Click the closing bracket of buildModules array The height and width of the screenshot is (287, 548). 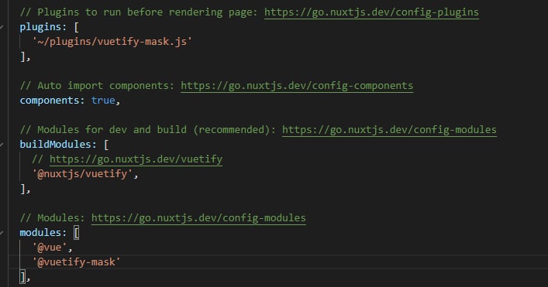pos(22,189)
